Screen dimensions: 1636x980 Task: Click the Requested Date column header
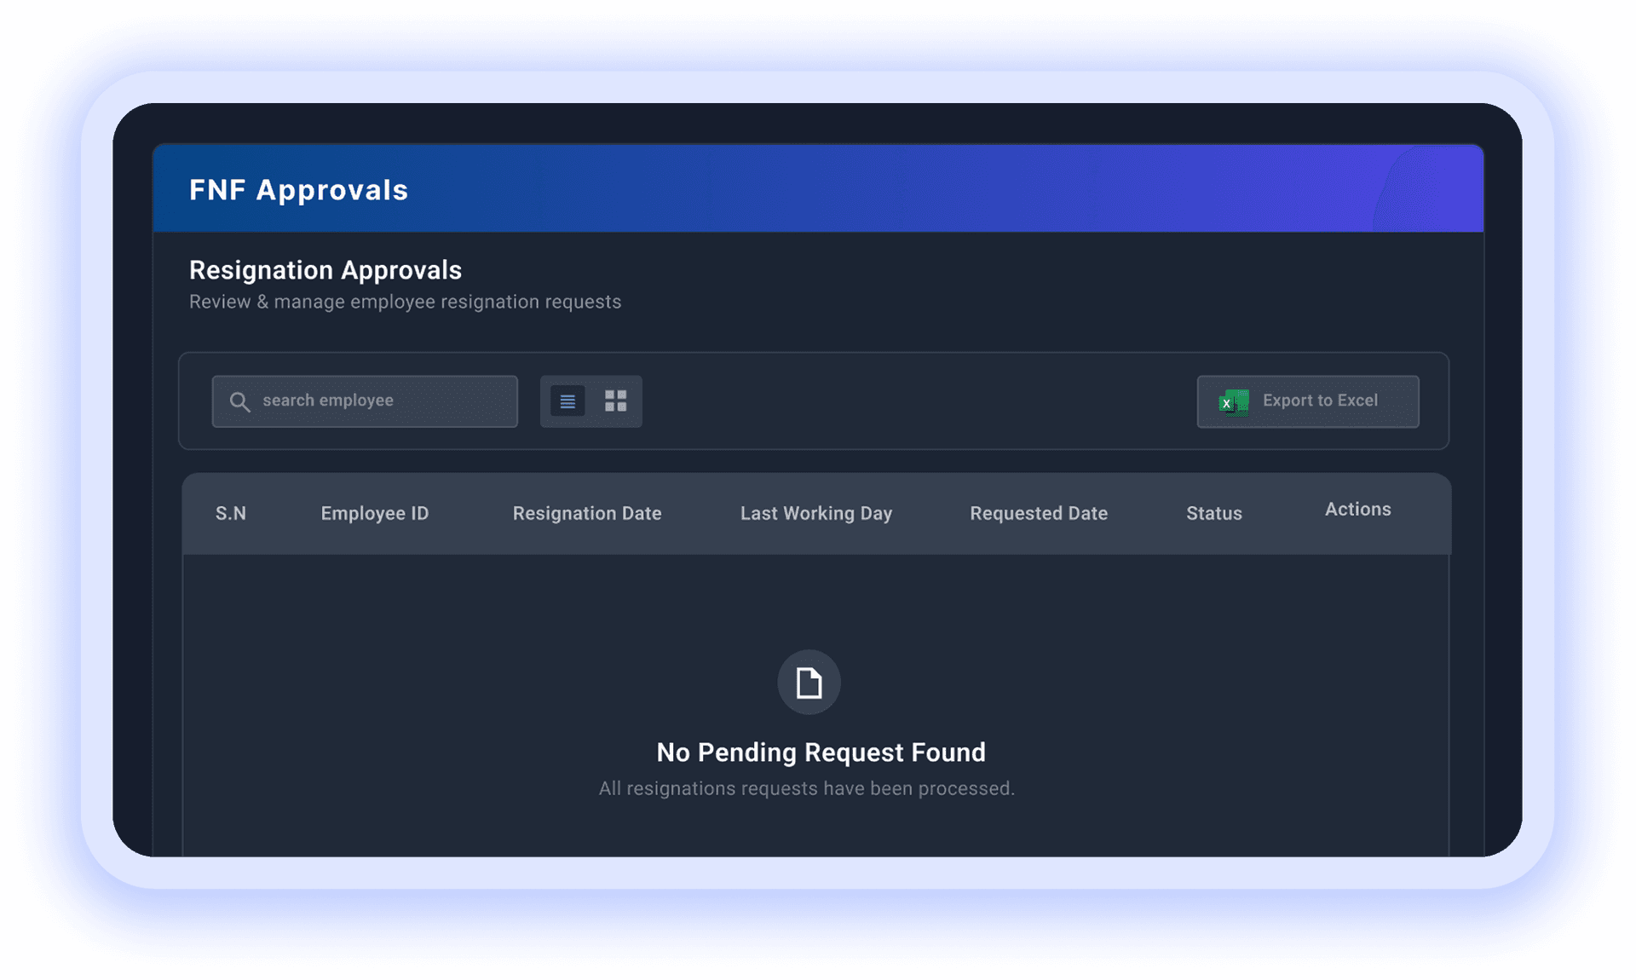[x=1038, y=513]
